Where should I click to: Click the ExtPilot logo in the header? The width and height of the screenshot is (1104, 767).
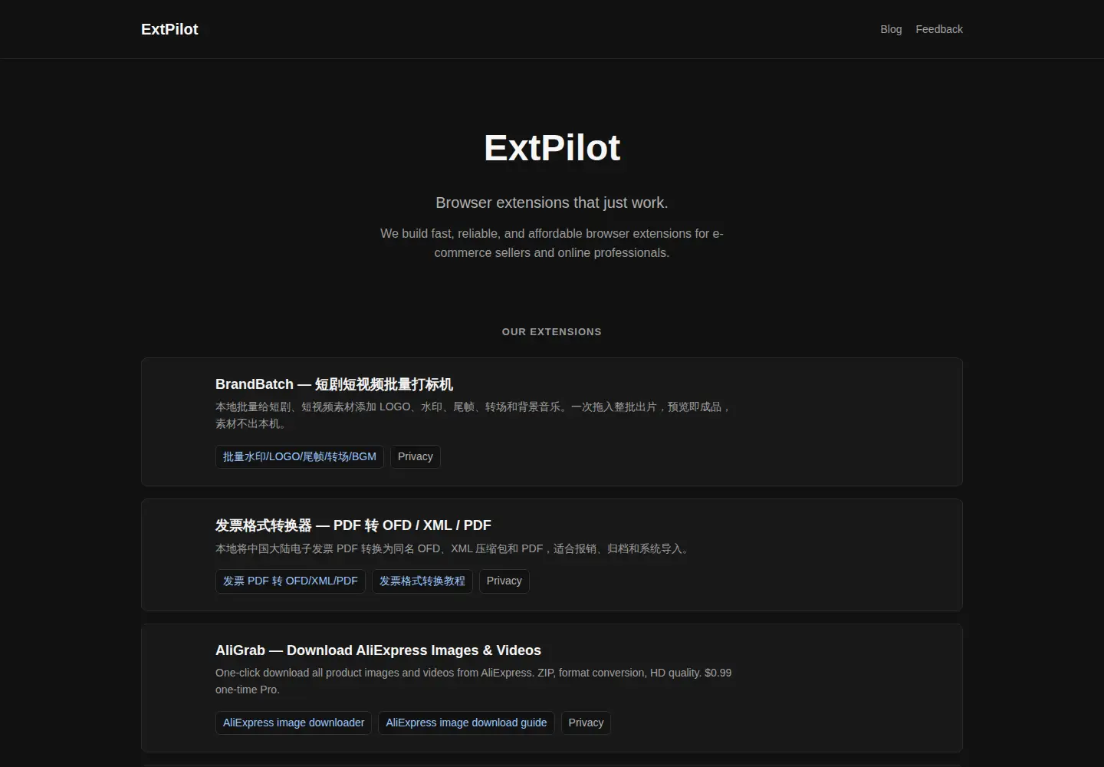pyautogui.click(x=169, y=29)
